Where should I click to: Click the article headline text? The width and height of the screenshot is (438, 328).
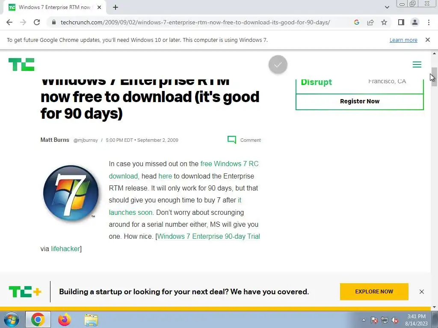point(150,99)
